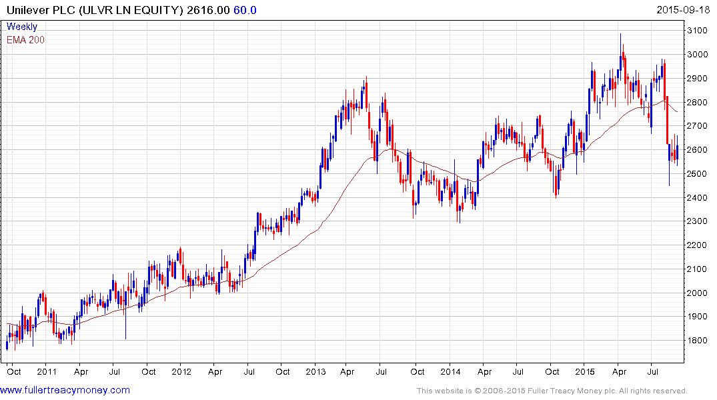
Task: Click the 'Weekly' interval label
Action: tap(22, 27)
